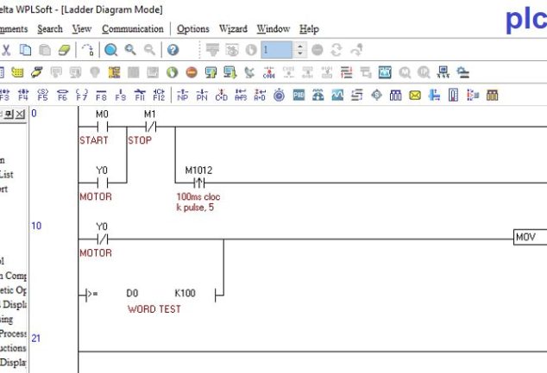Insert contact with F4 icon
Image resolution: width=547 pixels, height=373 pixels.
coord(23,95)
